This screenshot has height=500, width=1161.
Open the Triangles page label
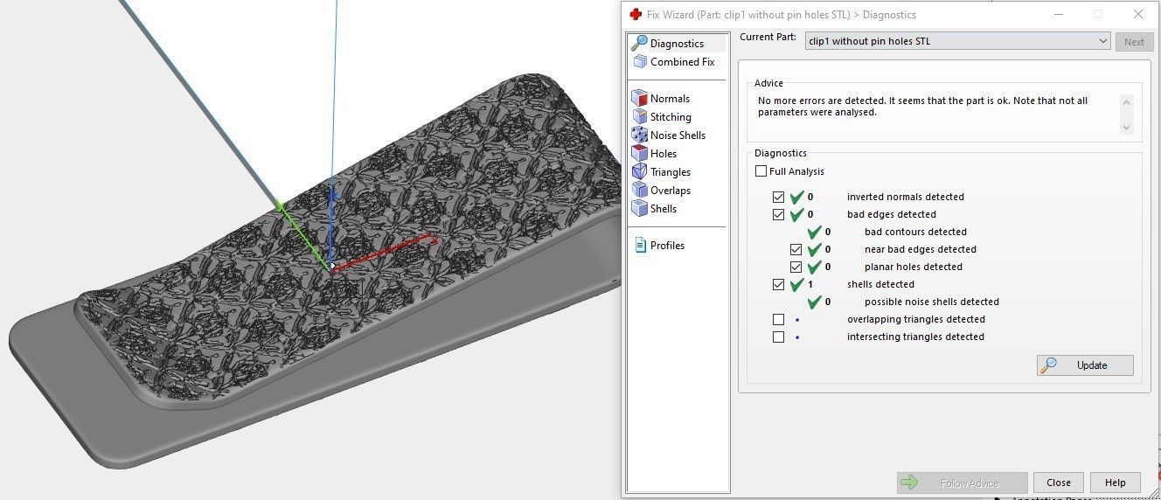click(671, 172)
